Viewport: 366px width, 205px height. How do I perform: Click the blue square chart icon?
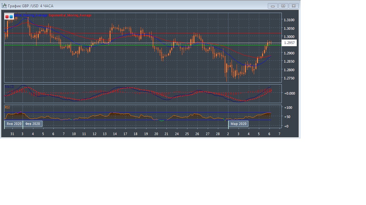tap(11, 17)
